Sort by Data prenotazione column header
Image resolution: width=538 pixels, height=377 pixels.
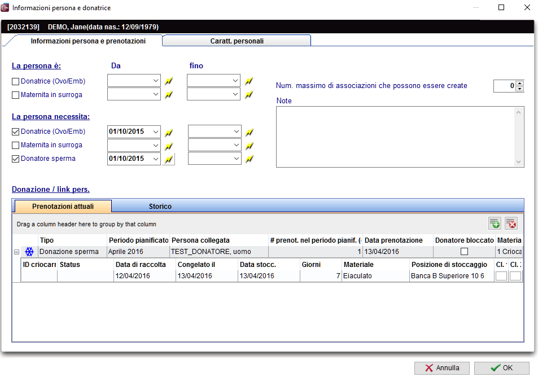point(397,240)
